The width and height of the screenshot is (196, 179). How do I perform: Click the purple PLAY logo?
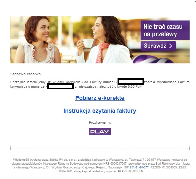point(100,132)
